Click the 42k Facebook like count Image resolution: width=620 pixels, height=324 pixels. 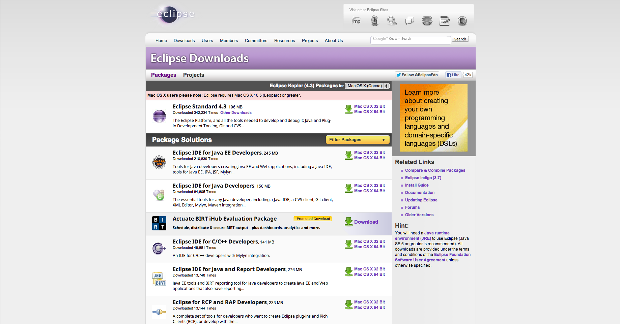468,75
